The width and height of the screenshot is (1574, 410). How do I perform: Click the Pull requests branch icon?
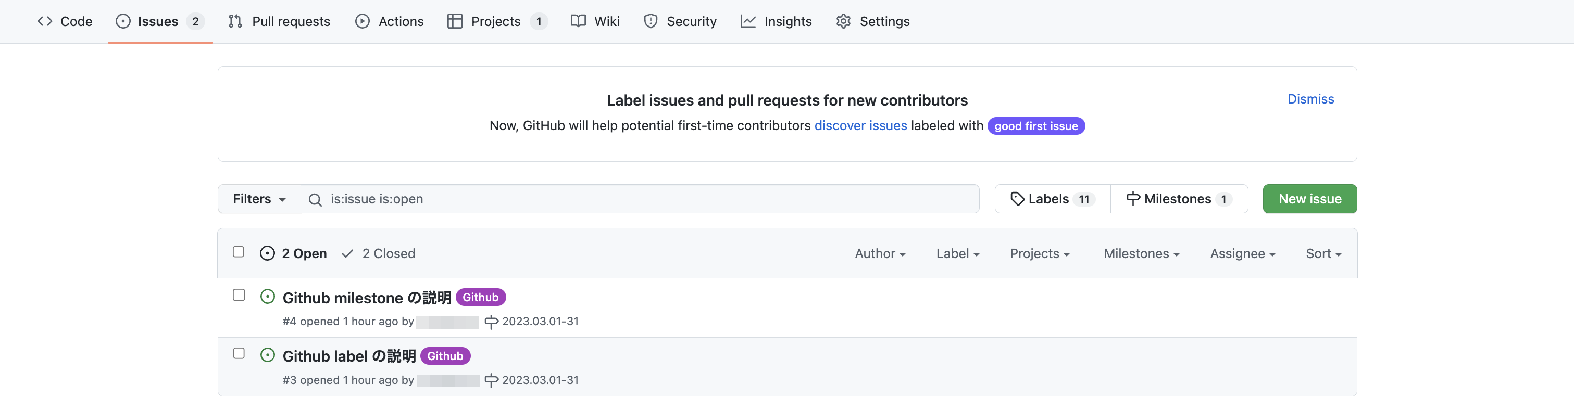click(x=235, y=21)
